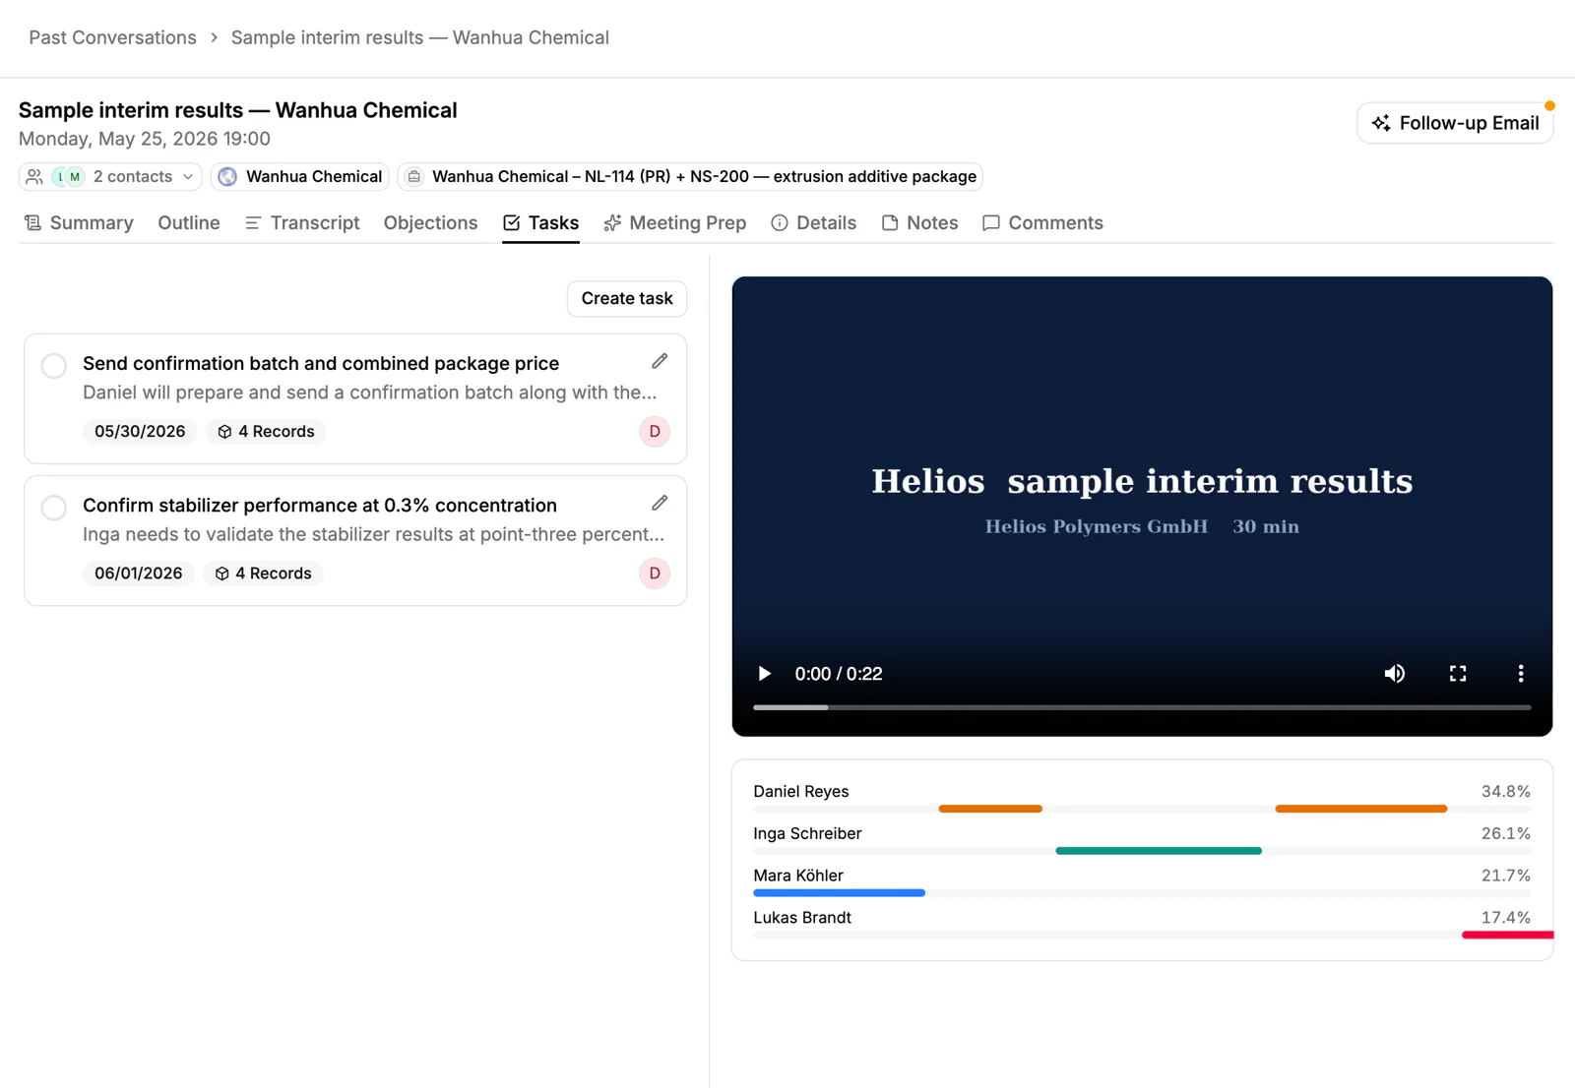
Task: Jump to Daniel Reyes second talk segment
Action: 1361,809
